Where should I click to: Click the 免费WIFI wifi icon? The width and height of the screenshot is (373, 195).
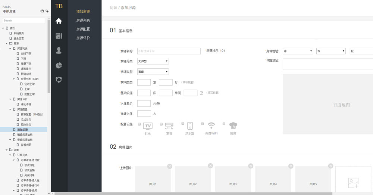(211, 126)
